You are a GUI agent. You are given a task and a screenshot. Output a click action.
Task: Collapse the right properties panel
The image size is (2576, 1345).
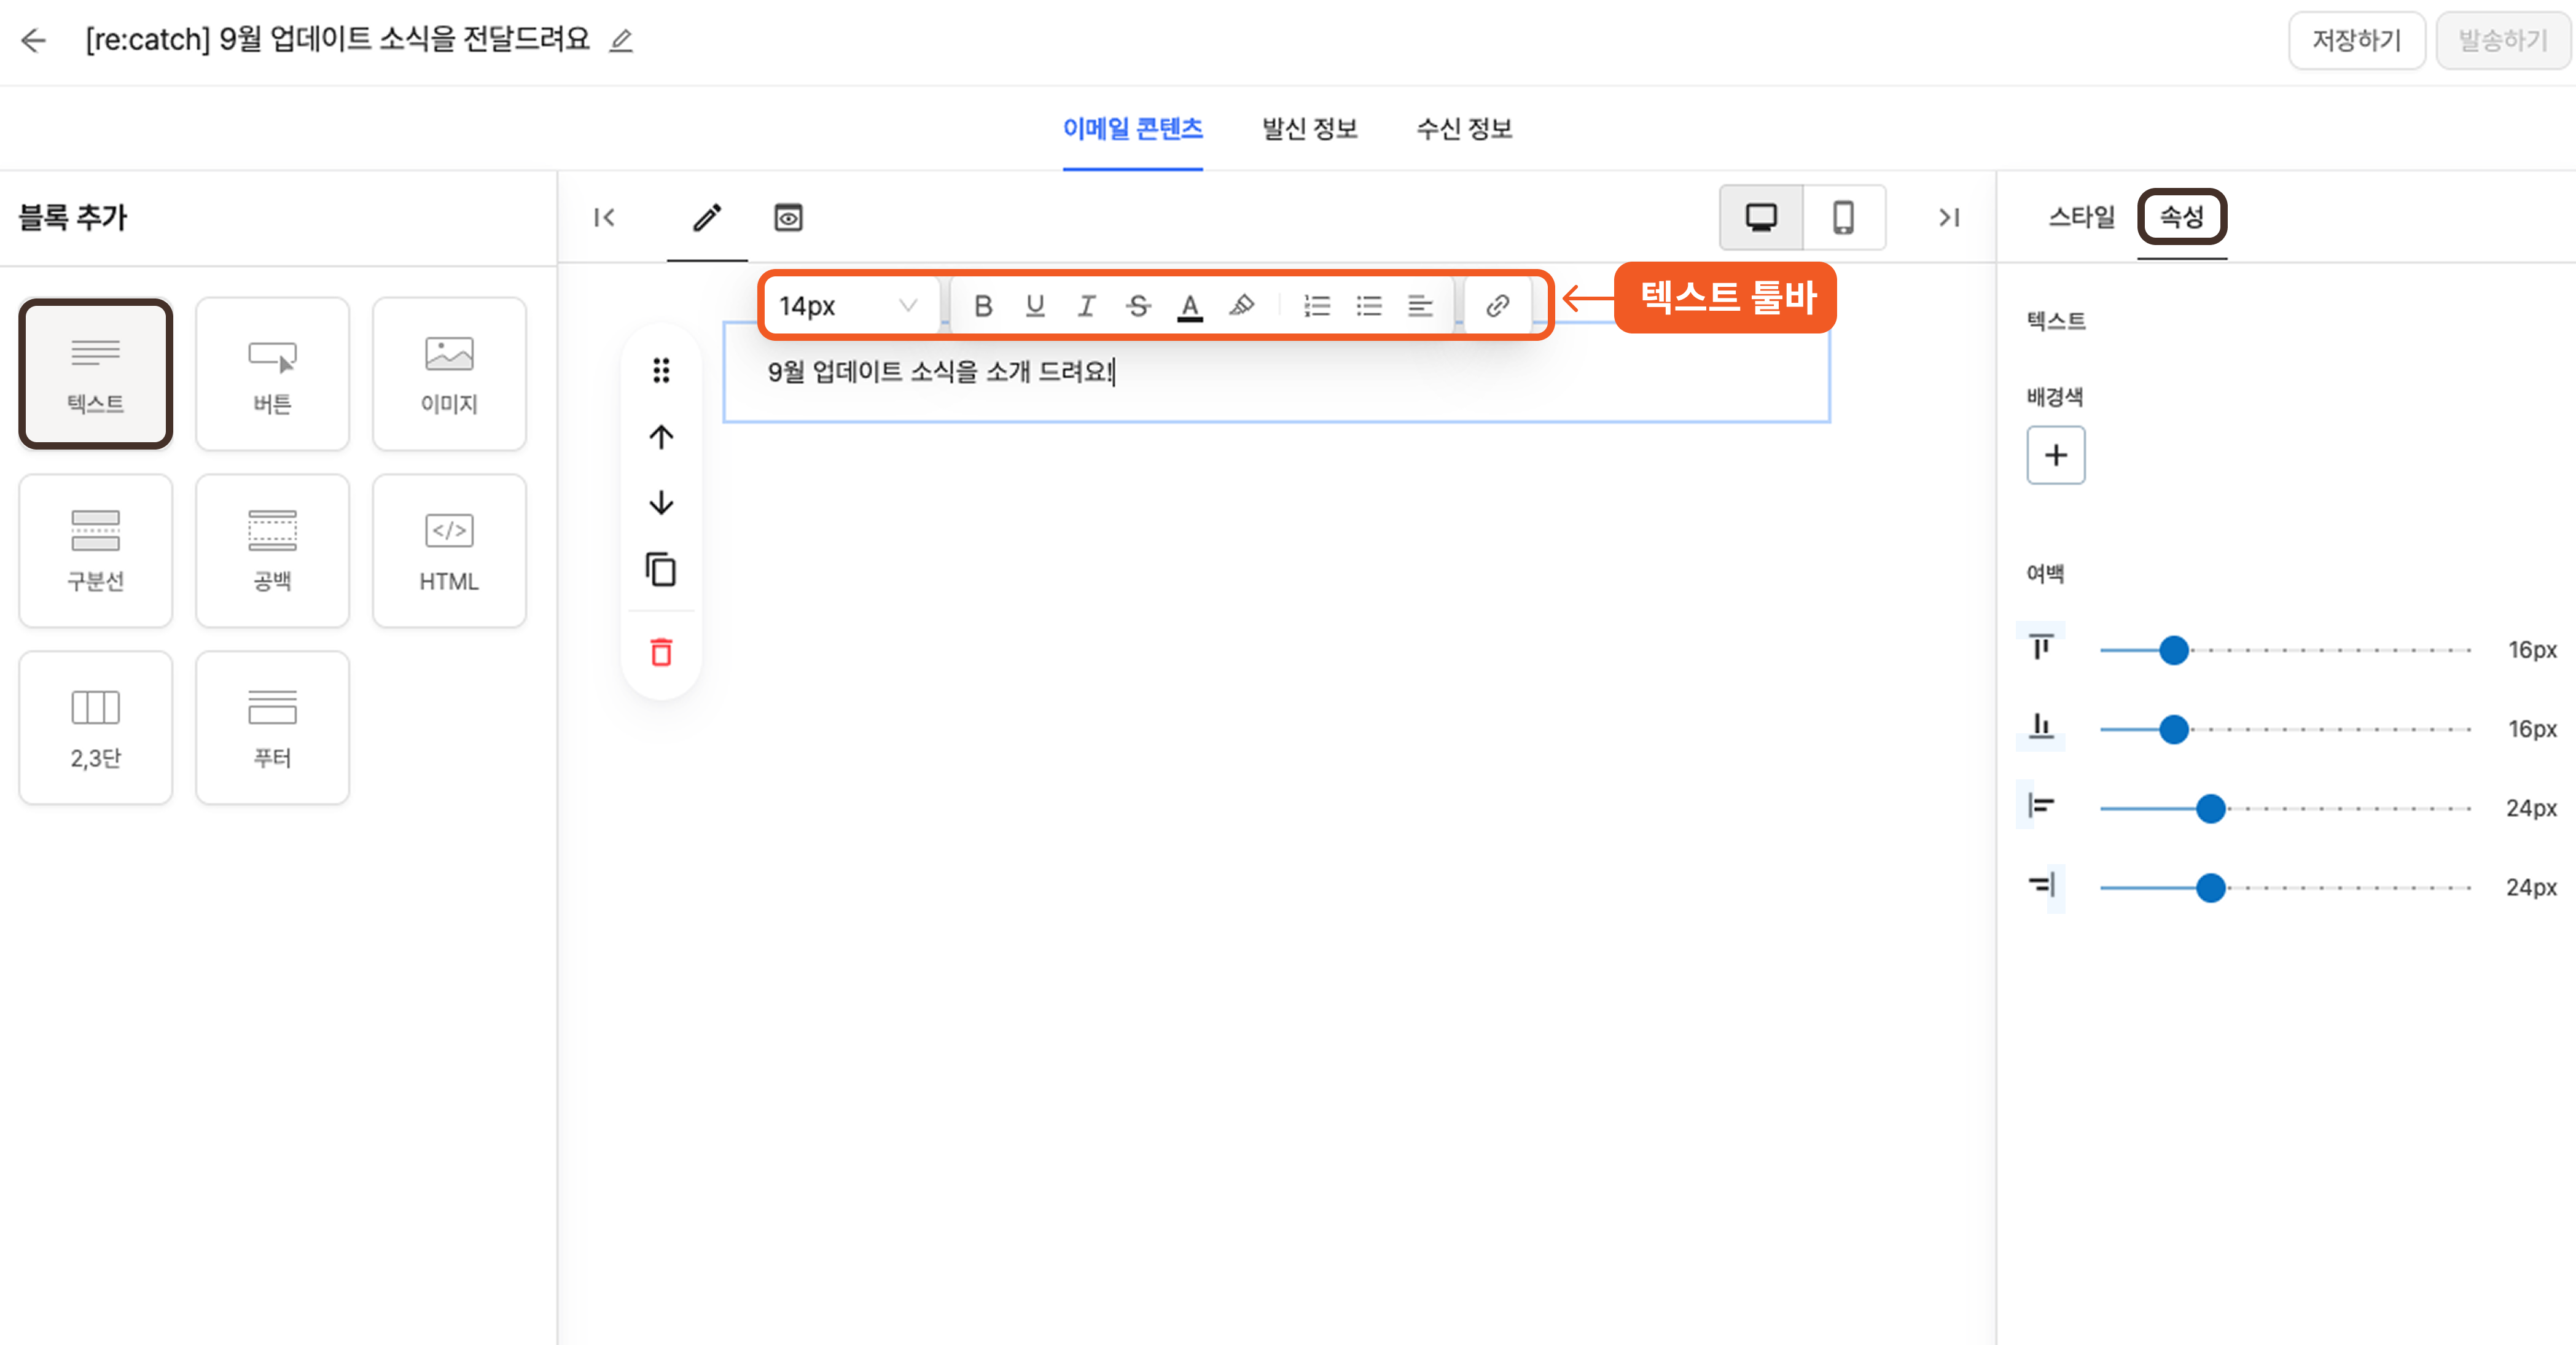point(1949,217)
